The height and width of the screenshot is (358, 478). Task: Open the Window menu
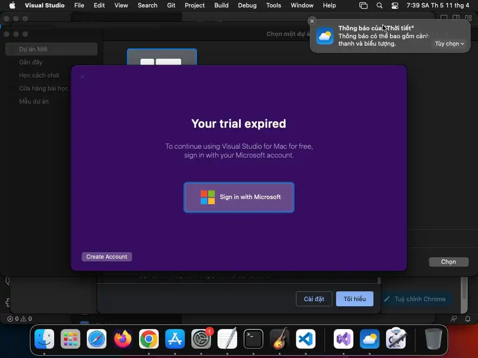(302, 5)
